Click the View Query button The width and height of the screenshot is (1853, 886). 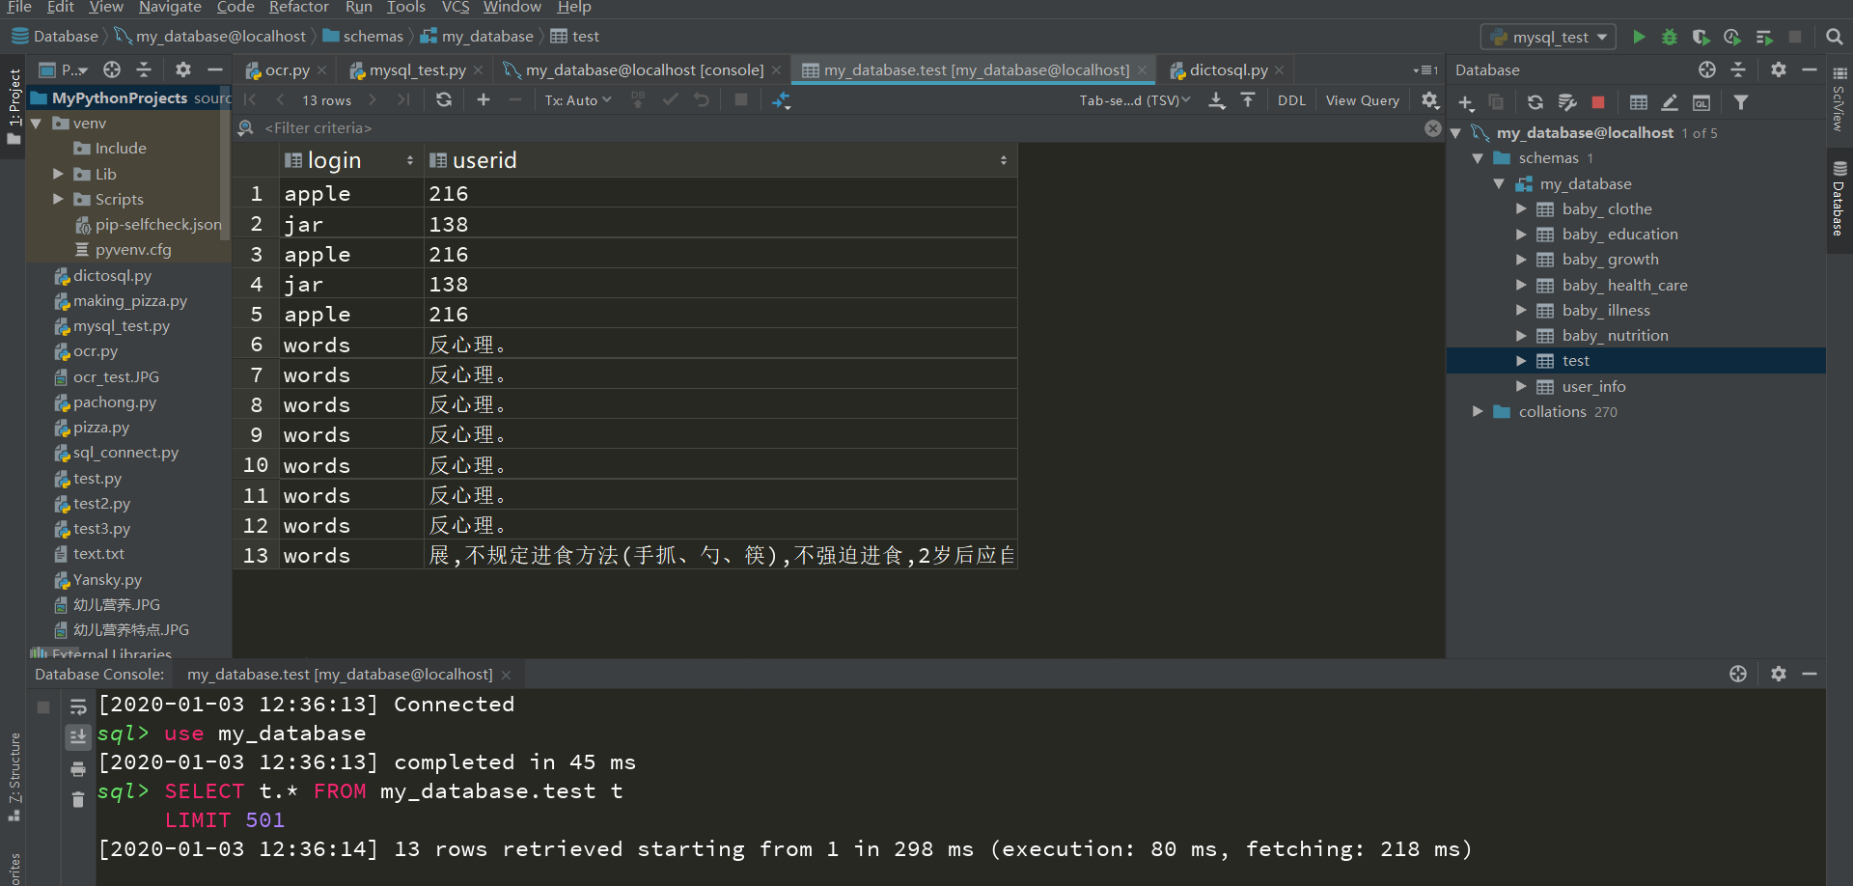1362,99
